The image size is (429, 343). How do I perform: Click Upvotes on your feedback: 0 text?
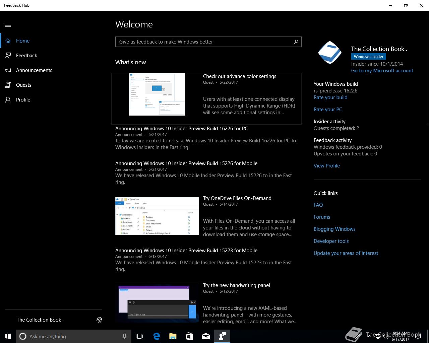pos(345,154)
